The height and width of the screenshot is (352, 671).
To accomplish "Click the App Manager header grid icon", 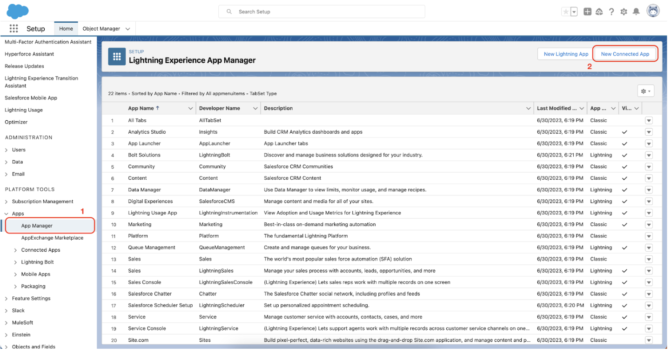I will point(117,57).
